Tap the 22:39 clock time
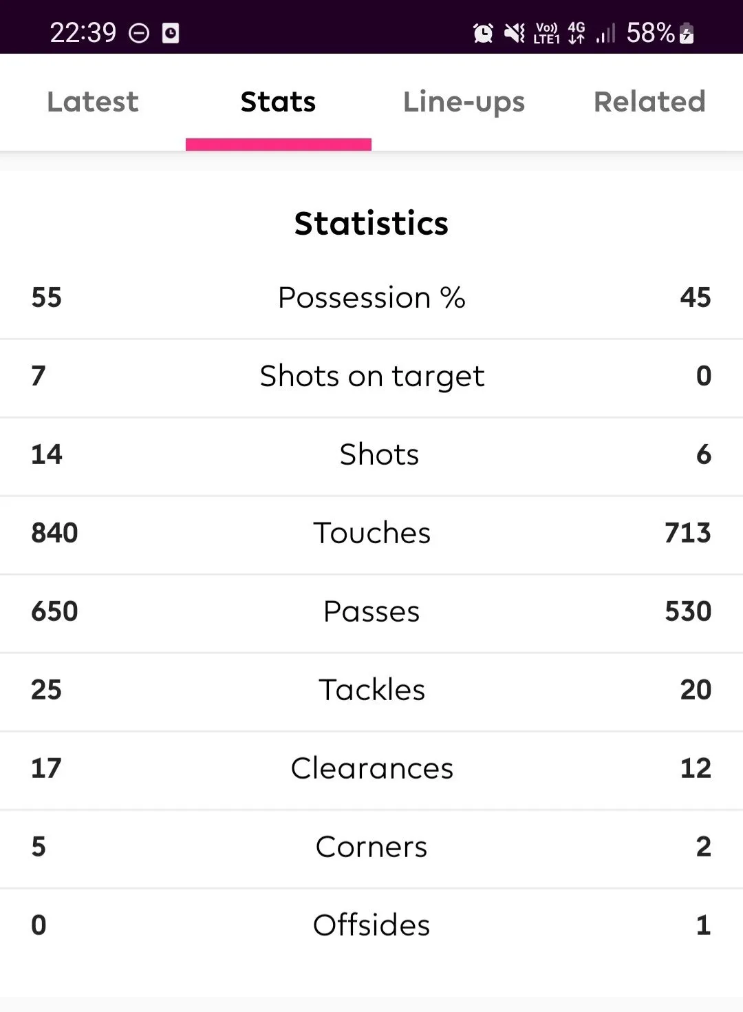This screenshot has width=743, height=1012. click(83, 32)
